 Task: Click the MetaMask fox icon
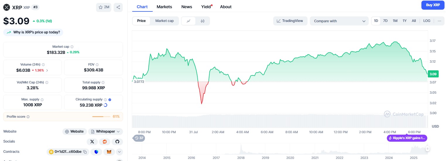109,152
